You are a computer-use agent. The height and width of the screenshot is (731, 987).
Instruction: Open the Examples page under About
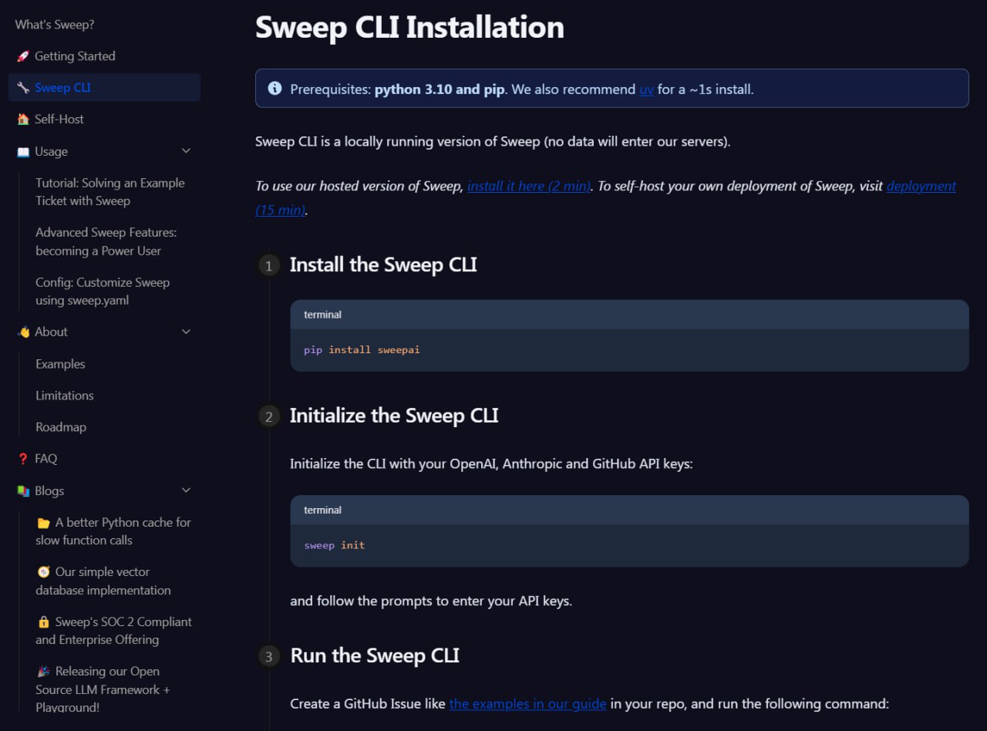[60, 364]
